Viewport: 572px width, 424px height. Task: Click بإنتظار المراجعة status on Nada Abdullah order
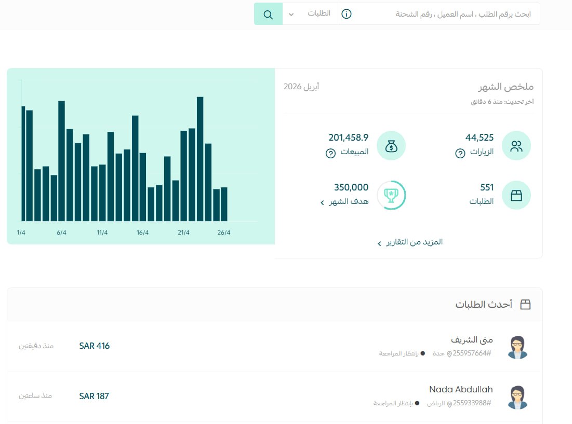point(396,403)
